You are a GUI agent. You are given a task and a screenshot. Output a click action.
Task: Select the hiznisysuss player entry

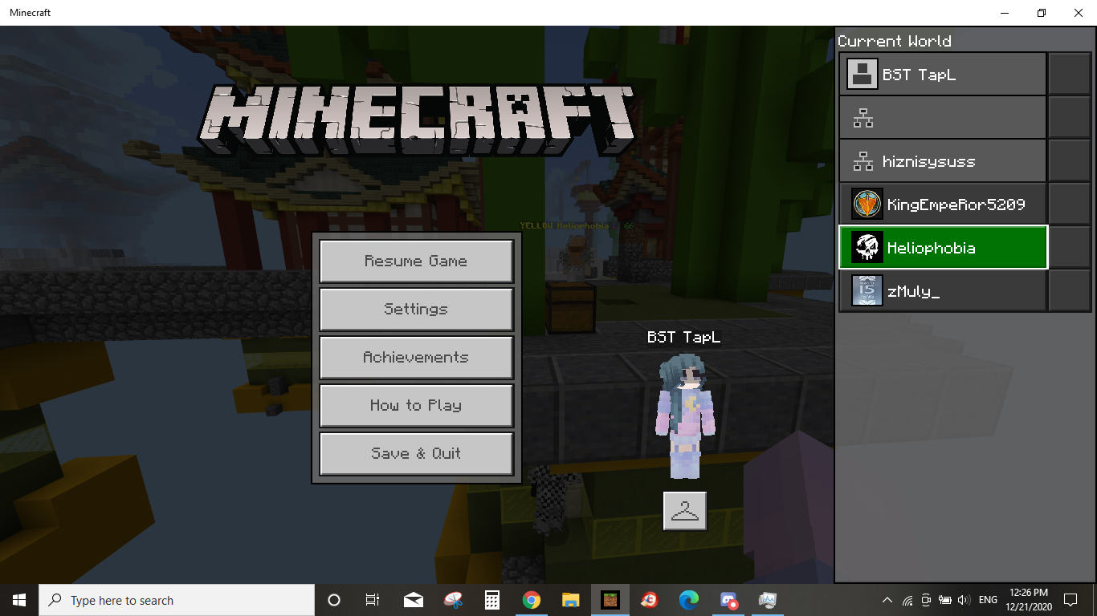[943, 161]
